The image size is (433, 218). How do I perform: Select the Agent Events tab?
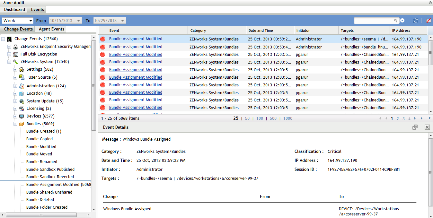point(51,29)
